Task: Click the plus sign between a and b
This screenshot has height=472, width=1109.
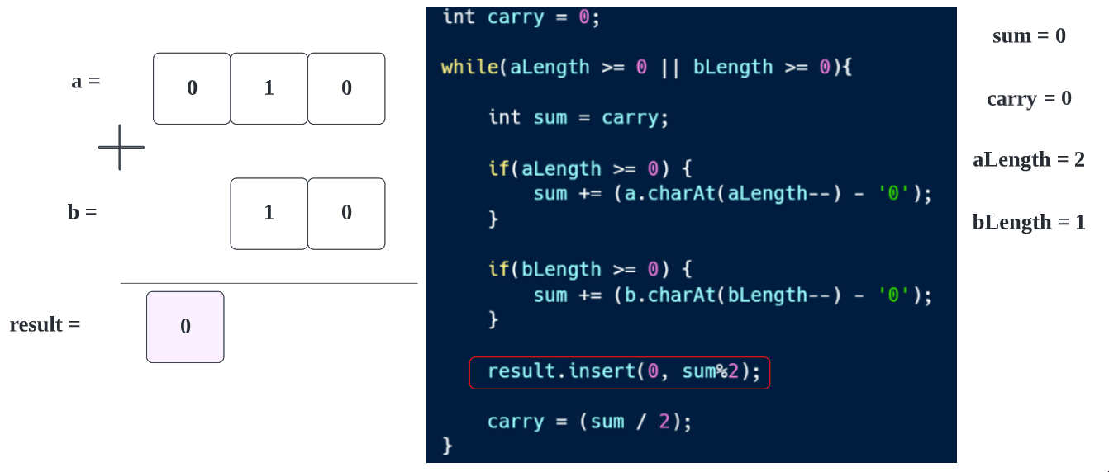Action: click(x=121, y=148)
